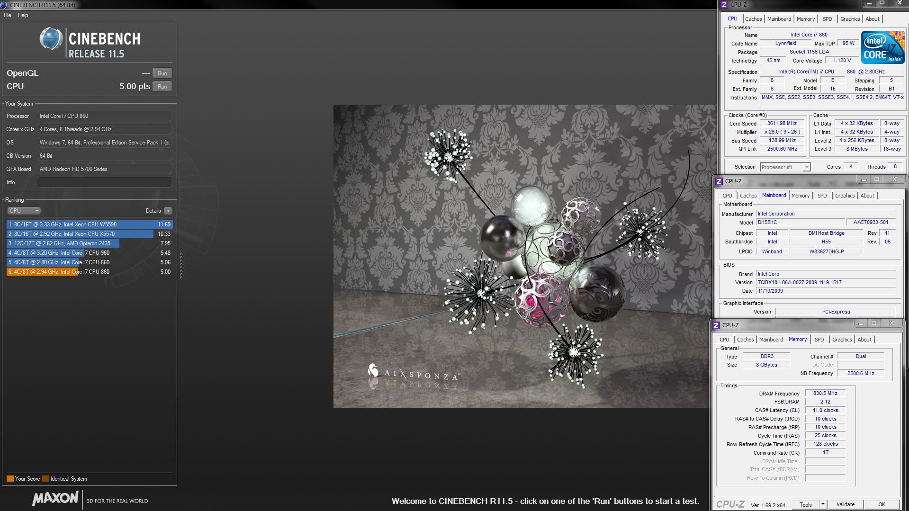This screenshot has height=511, width=909.
Task: Click the Intel Core i7 logo badge
Action: tap(882, 47)
